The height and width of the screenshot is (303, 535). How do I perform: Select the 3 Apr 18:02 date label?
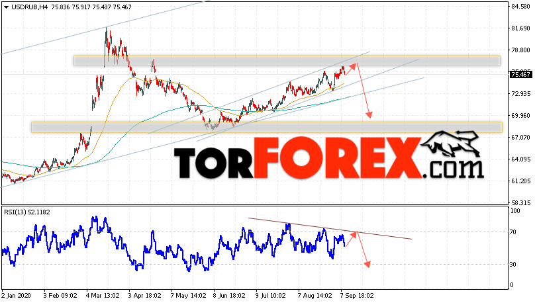(x=144, y=296)
